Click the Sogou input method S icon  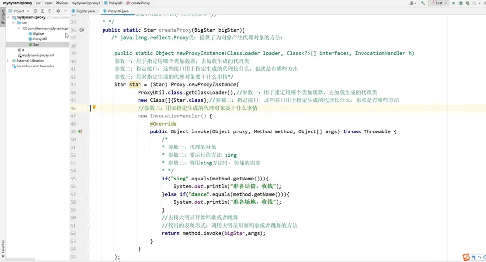(466, 257)
